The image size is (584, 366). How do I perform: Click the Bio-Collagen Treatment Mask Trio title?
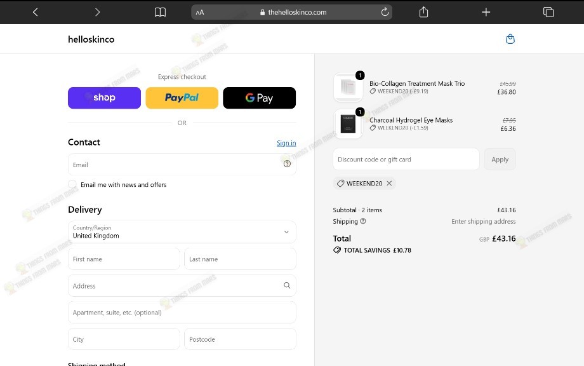pyautogui.click(x=417, y=83)
